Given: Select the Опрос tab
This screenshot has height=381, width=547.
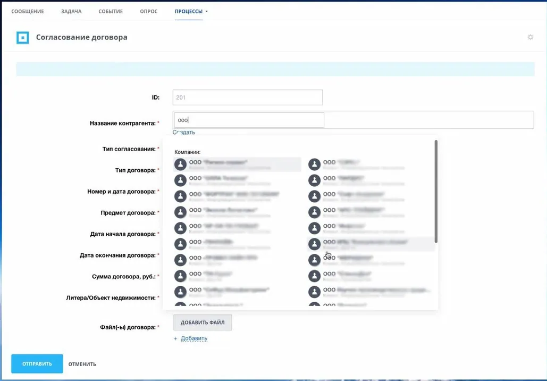Looking at the screenshot, I should pyautogui.click(x=149, y=11).
